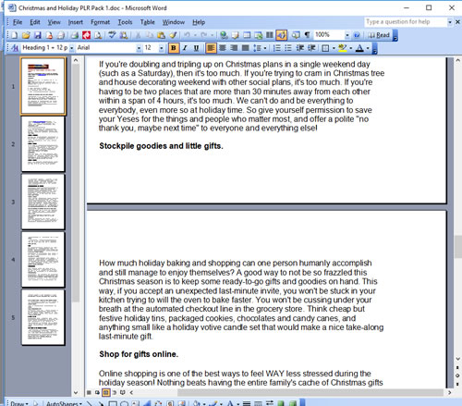This screenshot has height=406, width=462.
Task: Click the Type a question for help box
Action: pos(406,22)
